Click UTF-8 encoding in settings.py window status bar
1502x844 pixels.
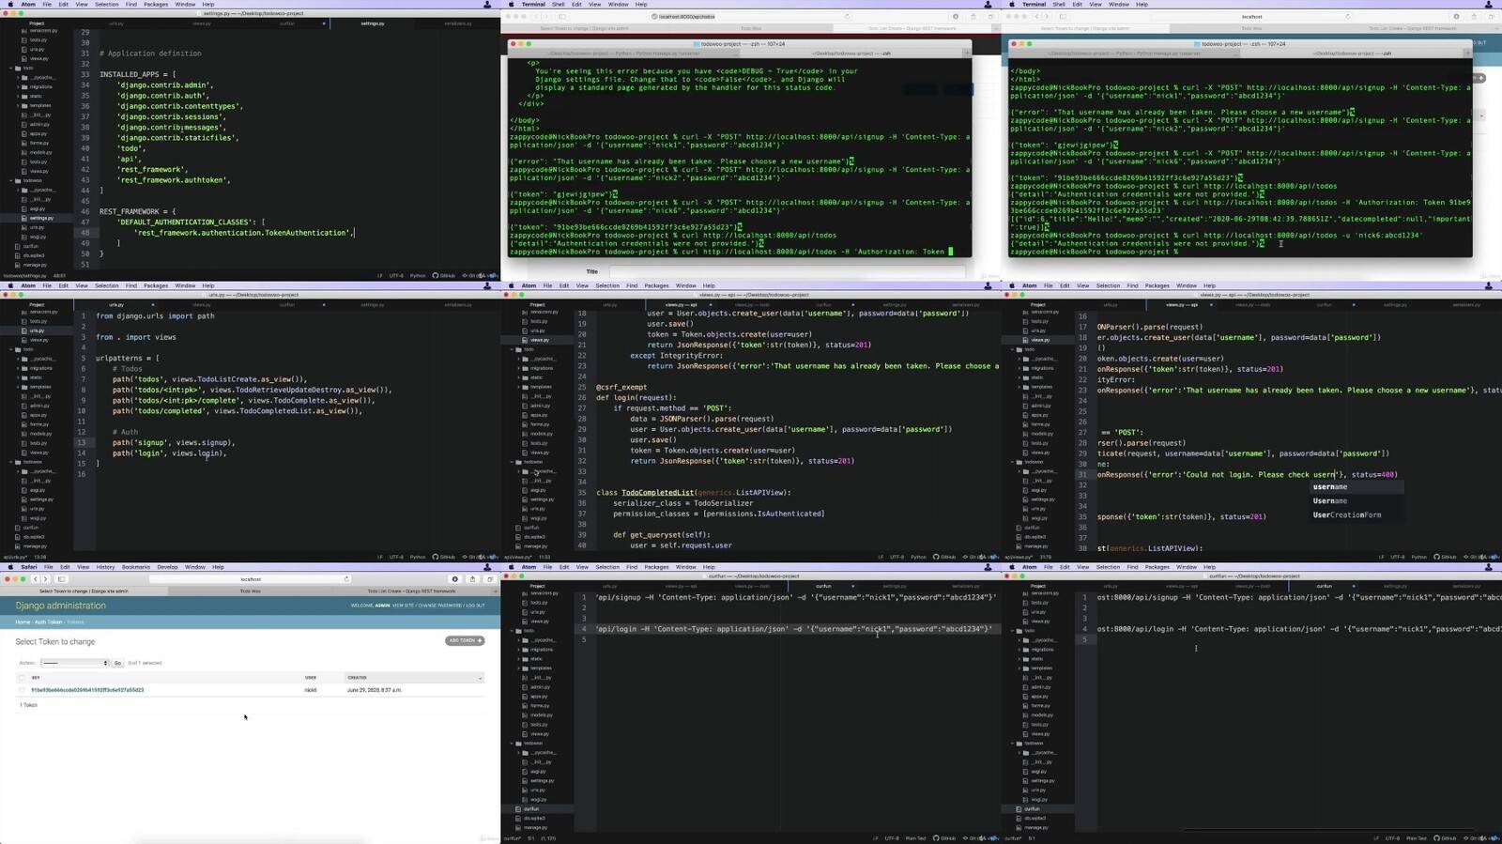[x=396, y=276]
